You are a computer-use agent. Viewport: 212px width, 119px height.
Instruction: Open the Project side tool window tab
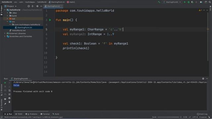click(x=1, y=10)
